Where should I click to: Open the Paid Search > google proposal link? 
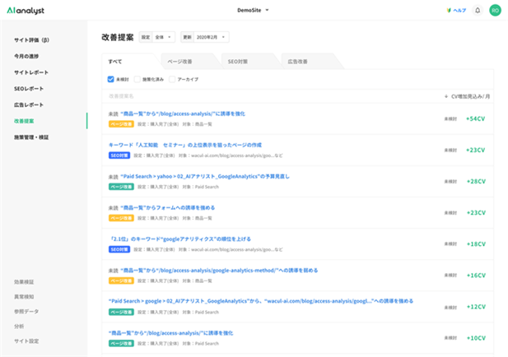pyautogui.click(x=261, y=301)
